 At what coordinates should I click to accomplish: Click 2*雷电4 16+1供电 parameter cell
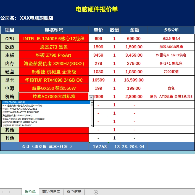(171, 55)
